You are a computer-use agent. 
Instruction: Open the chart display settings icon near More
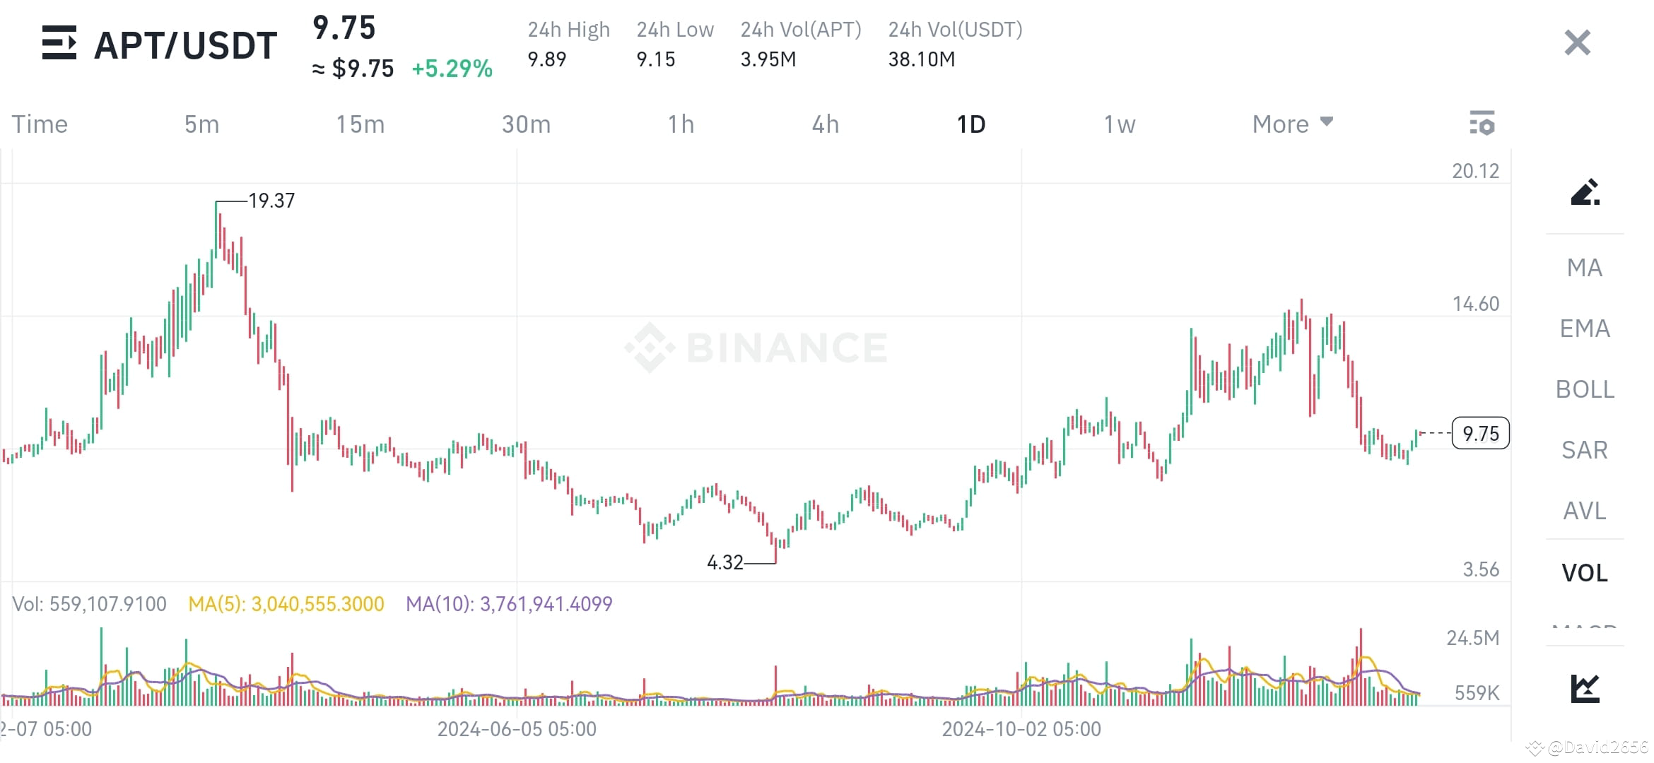pyautogui.click(x=1482, y=123)
